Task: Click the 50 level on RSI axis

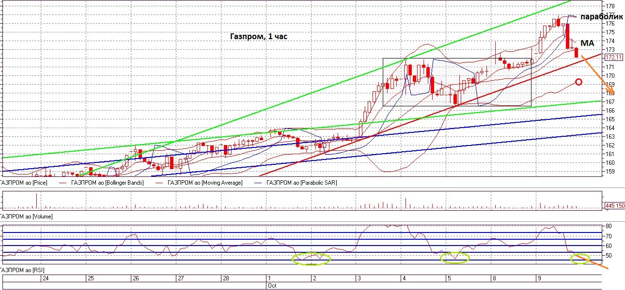Action: (x=609, y=256)
